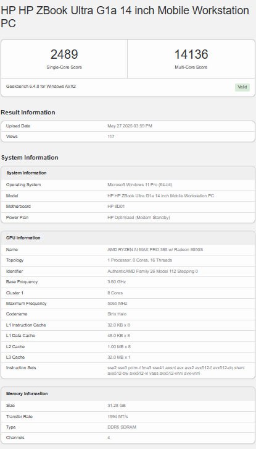This screenshot has height=449, width=256.
Task: Click Maximum Frequency value 5065 MHz
Action: 117,304
